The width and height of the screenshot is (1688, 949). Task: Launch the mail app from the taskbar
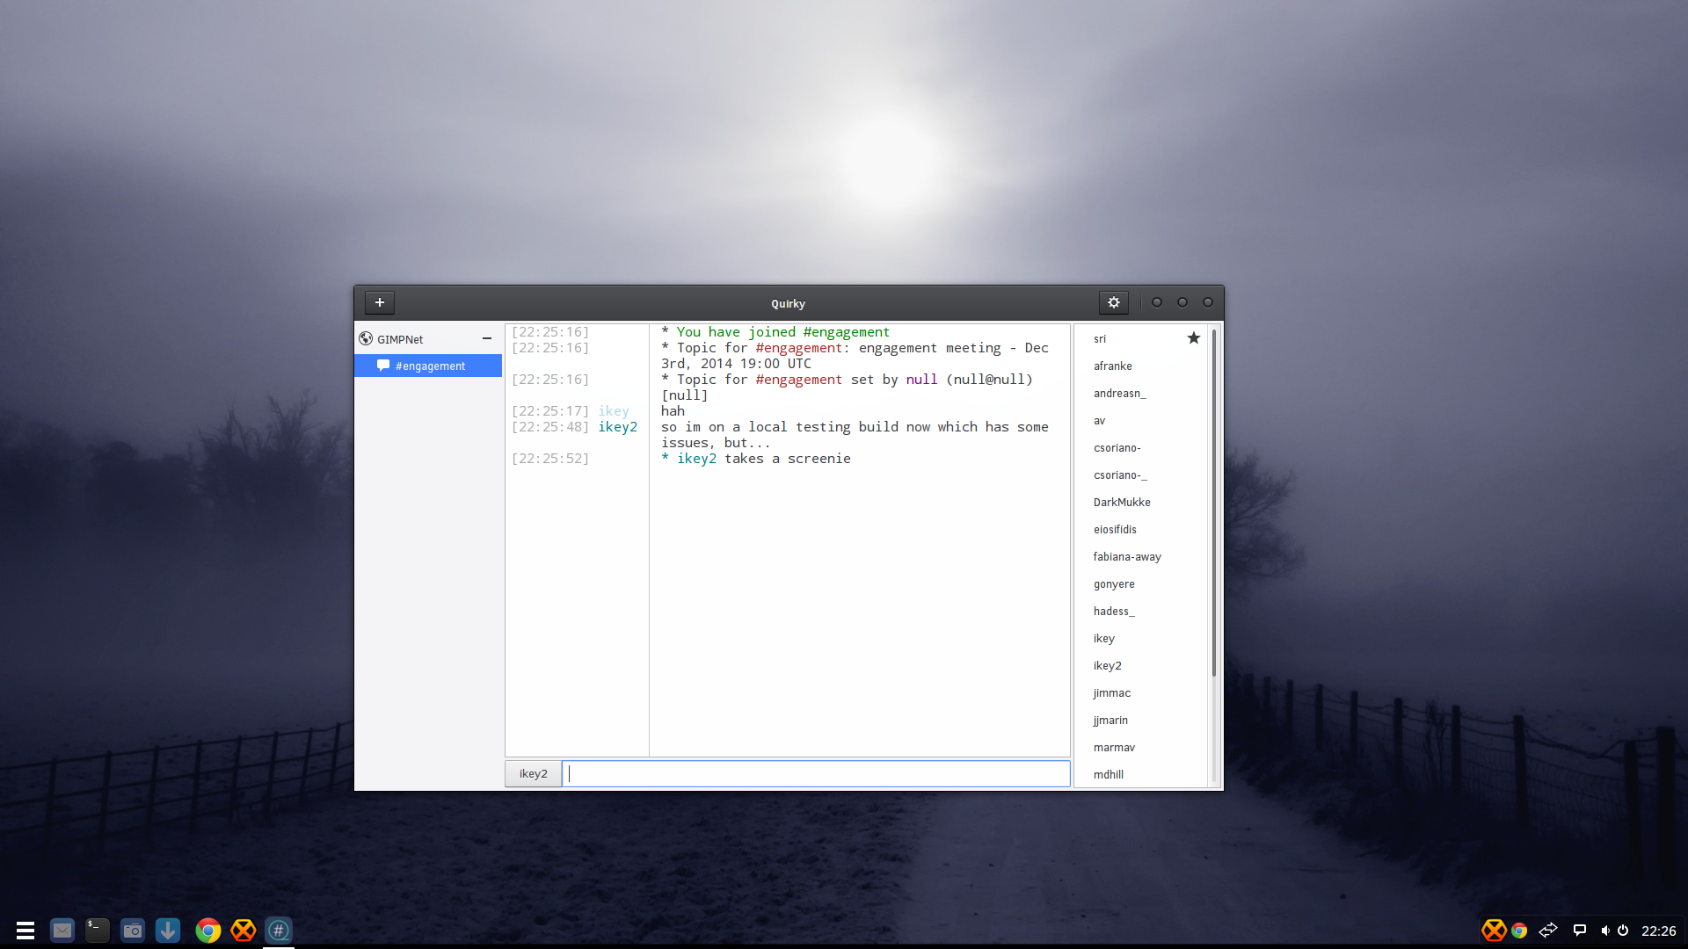62,930
